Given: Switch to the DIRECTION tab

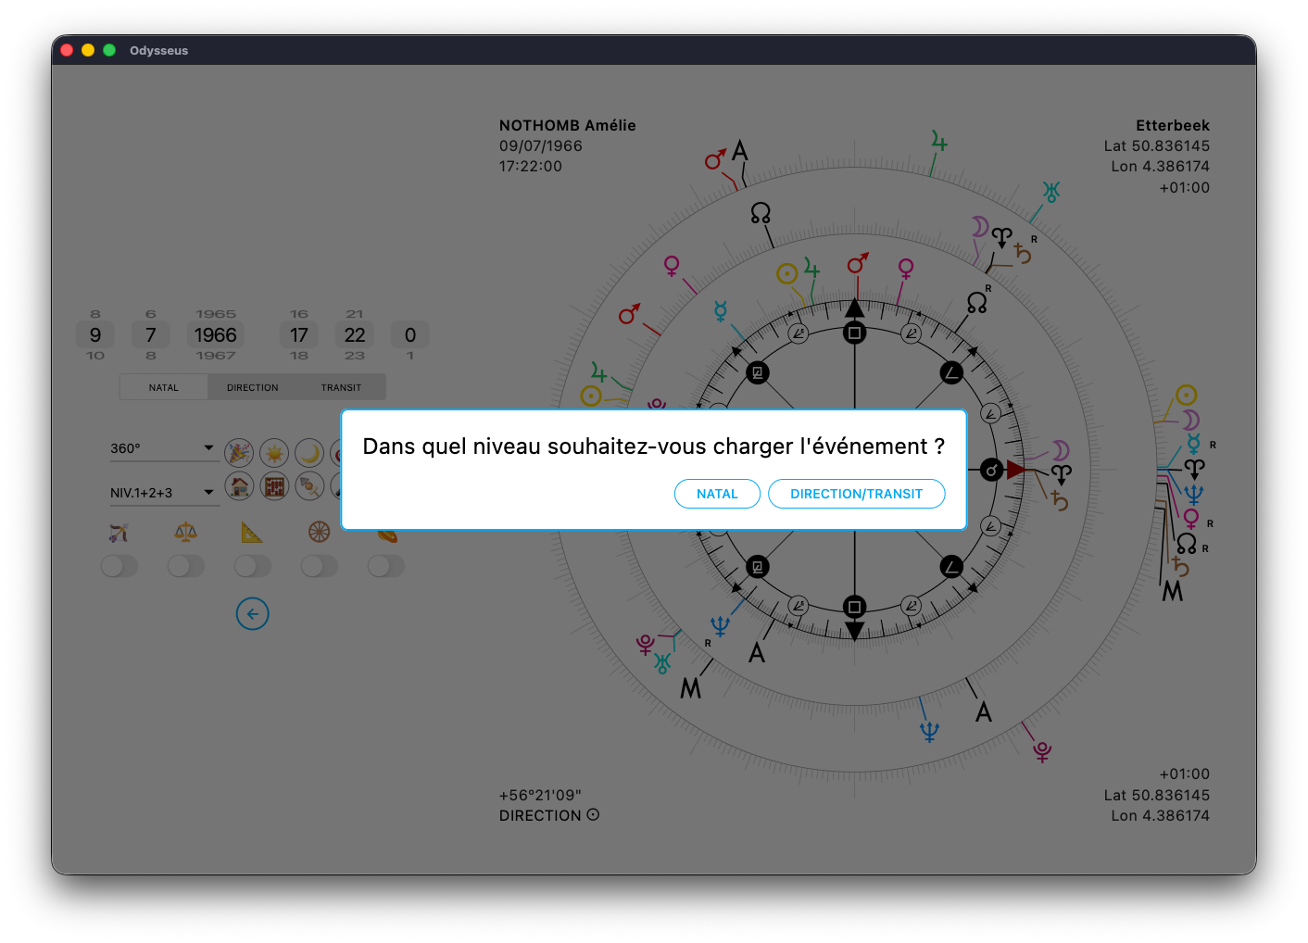Looking at the screenshot, I should point(252,387).
